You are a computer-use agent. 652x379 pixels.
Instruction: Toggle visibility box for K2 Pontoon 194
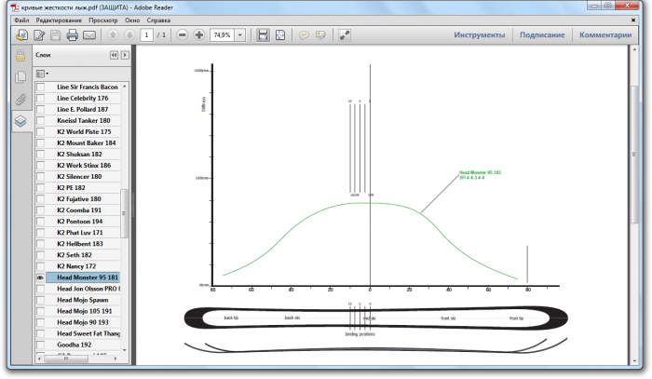click(40, 222)
